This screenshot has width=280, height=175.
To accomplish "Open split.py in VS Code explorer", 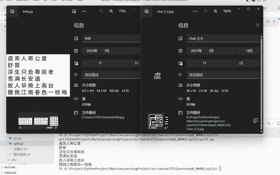I will click(18, 144).
